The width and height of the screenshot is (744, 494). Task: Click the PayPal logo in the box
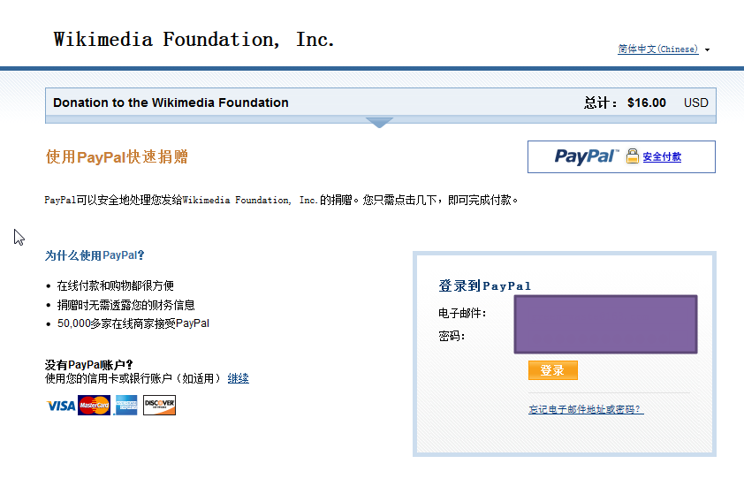click(587, 156)
